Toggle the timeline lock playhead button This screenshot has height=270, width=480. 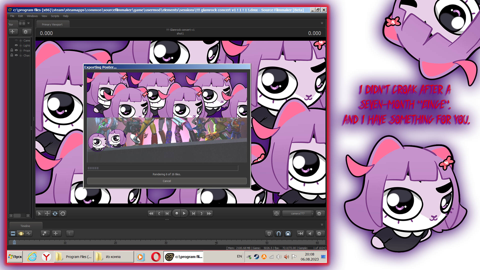pos(269,233)
